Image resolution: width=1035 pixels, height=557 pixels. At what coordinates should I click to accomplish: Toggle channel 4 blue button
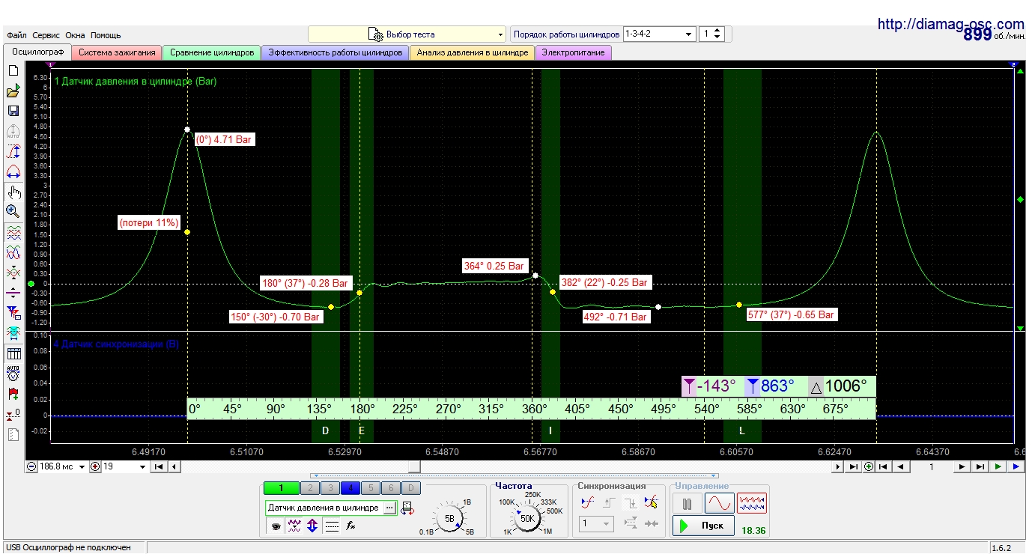coord(350,488)
